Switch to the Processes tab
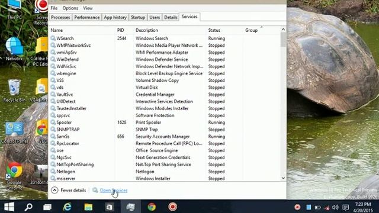 click(60, 17)
